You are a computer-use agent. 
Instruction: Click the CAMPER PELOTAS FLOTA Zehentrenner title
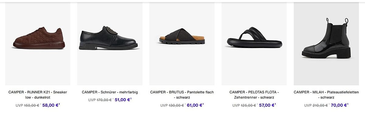[254, 95]
